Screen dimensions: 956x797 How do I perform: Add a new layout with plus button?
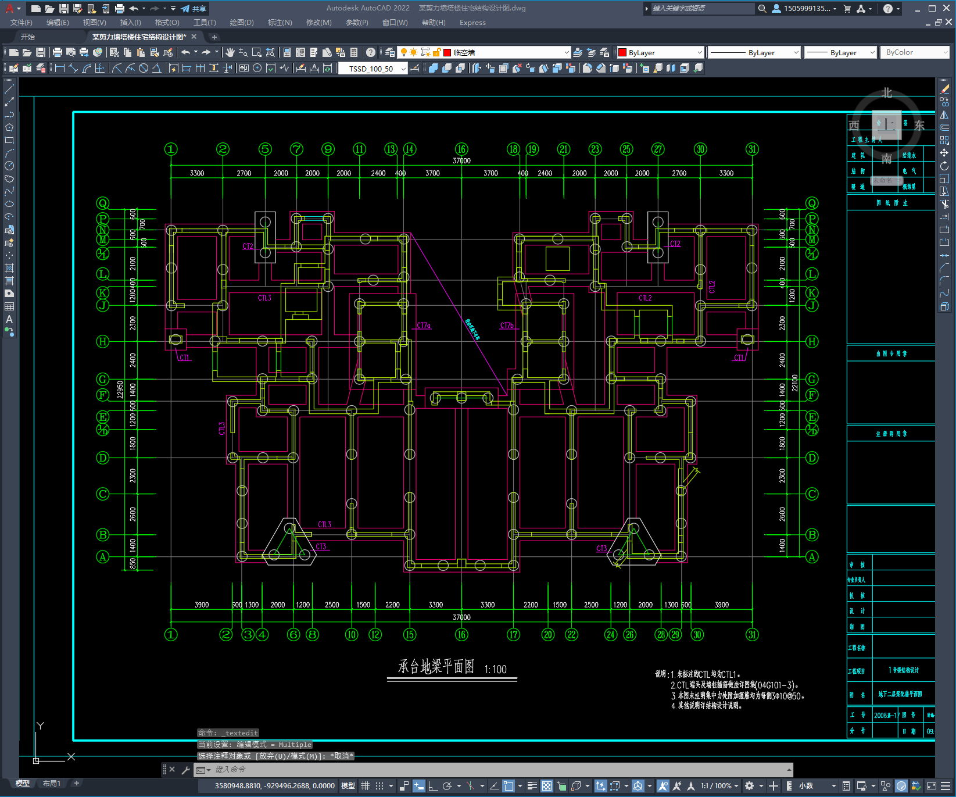76,783
